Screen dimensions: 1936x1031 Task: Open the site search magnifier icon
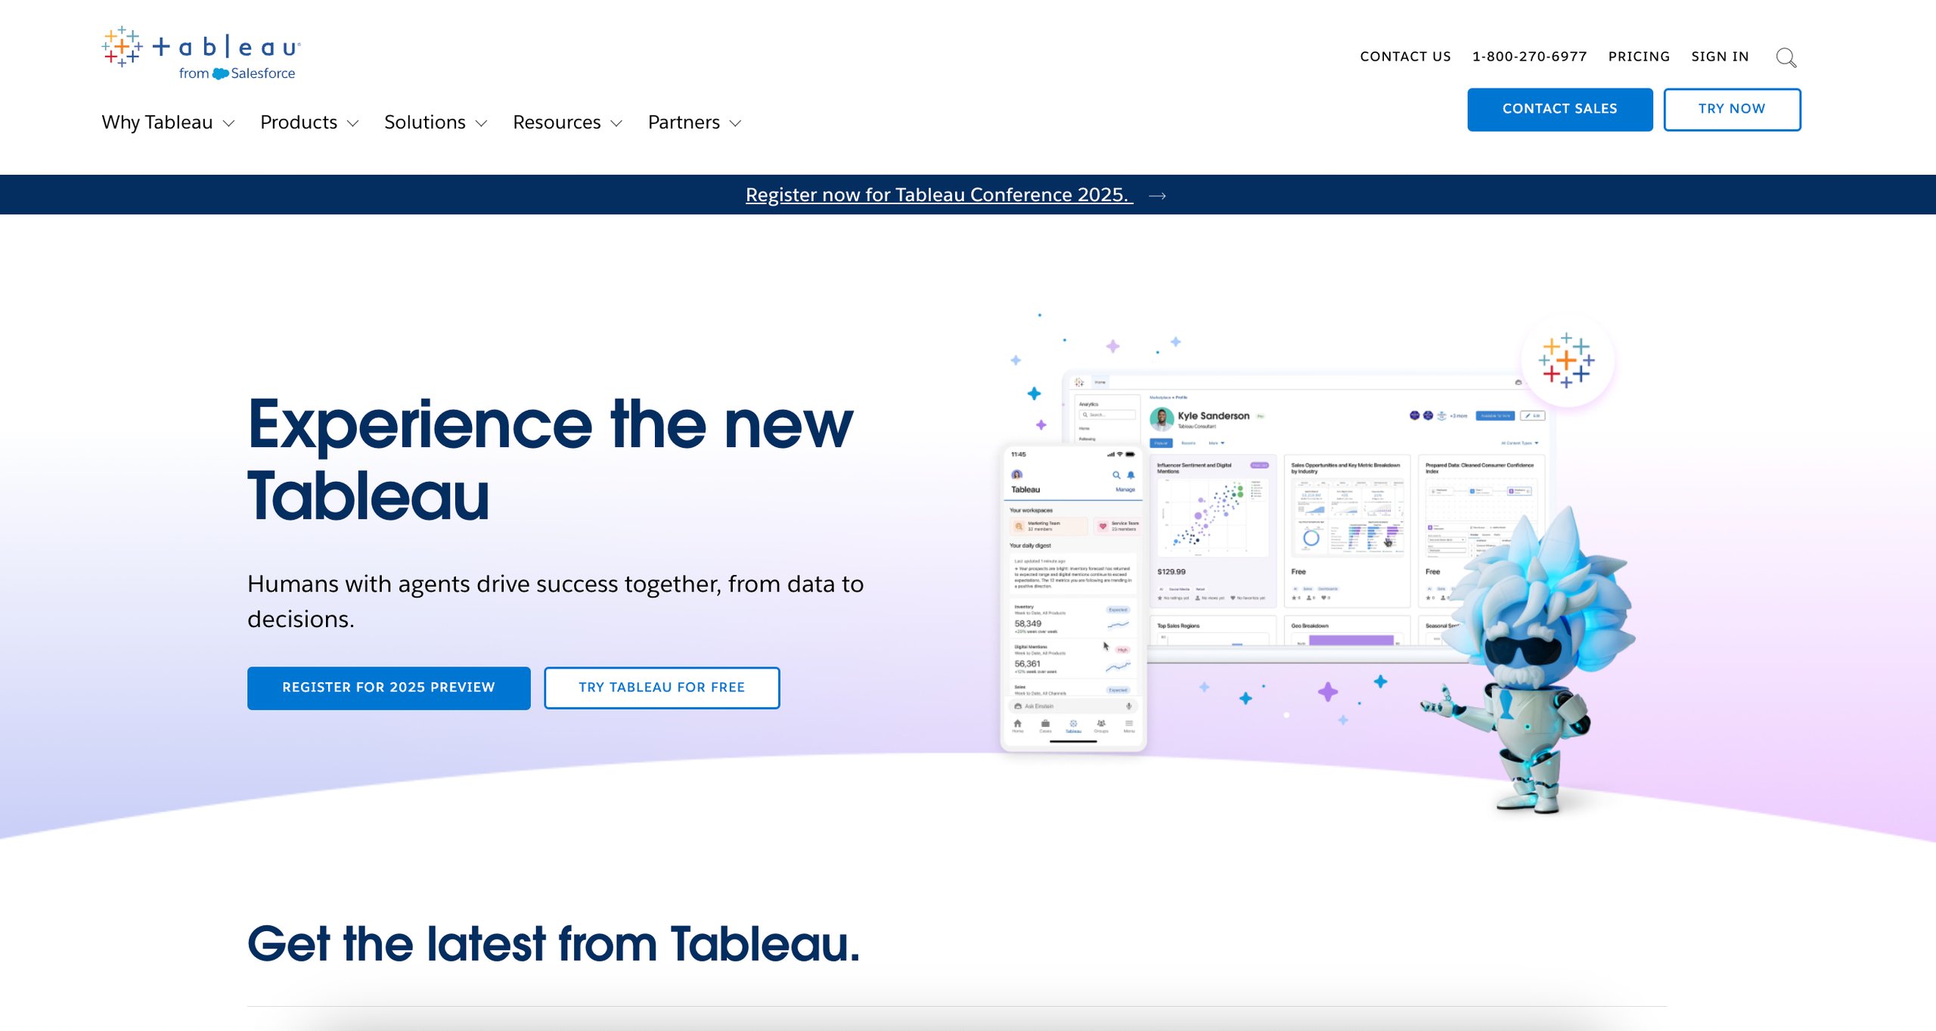coord(1787,57)
